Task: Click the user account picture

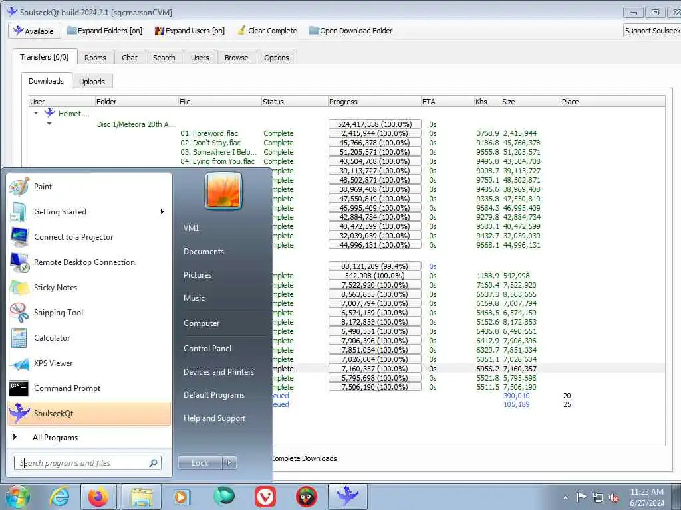Action: click(223, 191)
